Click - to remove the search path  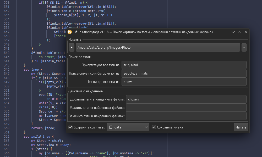point(244,47)
